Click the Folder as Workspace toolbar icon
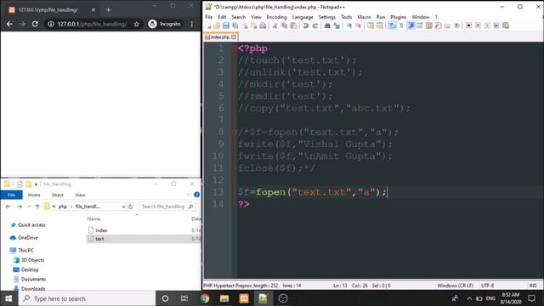Viewport: 544px width, 306px height. tap(447, 25)
